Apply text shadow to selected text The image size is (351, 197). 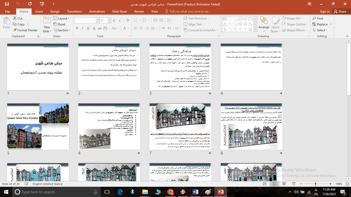pyautogui.click(x=94, y=28)
